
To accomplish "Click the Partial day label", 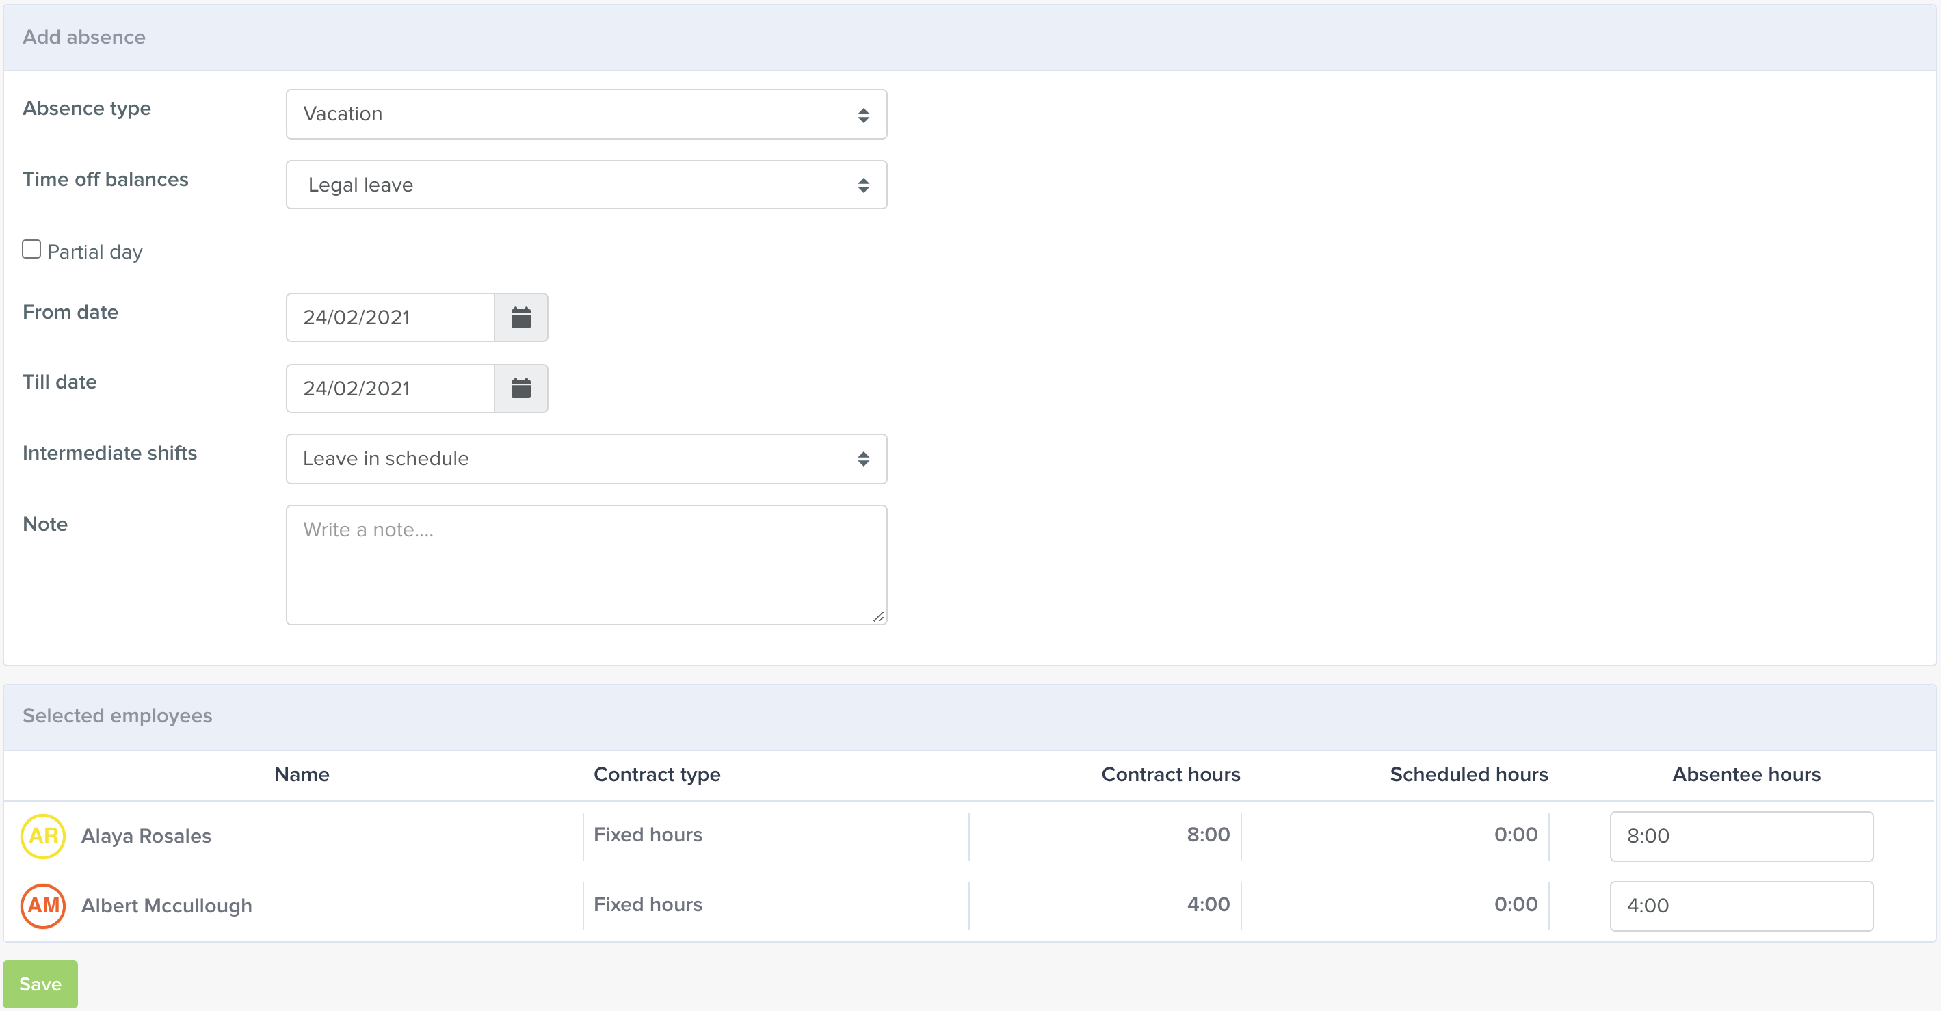I will [95, 252].
